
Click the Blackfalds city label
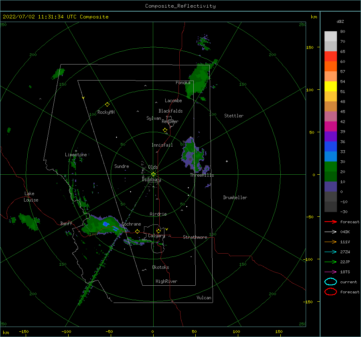point(170,111)
